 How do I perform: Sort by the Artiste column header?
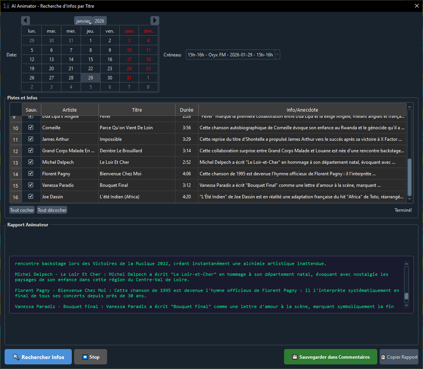[x=69, y=110]
